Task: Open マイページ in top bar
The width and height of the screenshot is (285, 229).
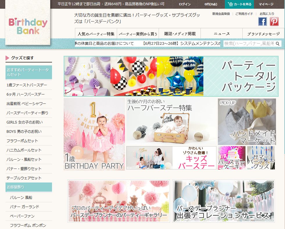Action: point(266,4)
